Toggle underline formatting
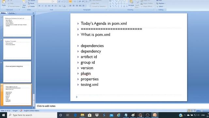Viewport: 209px width, 118px height. point(46,6)
